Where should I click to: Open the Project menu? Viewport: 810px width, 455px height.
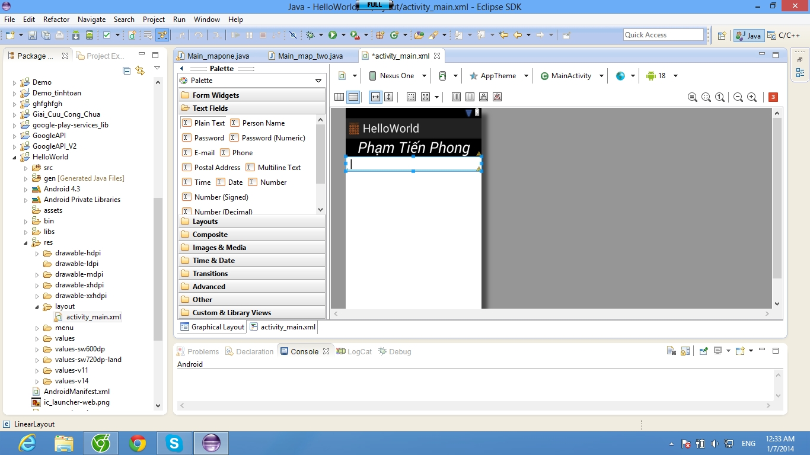(x=154, y=20)
